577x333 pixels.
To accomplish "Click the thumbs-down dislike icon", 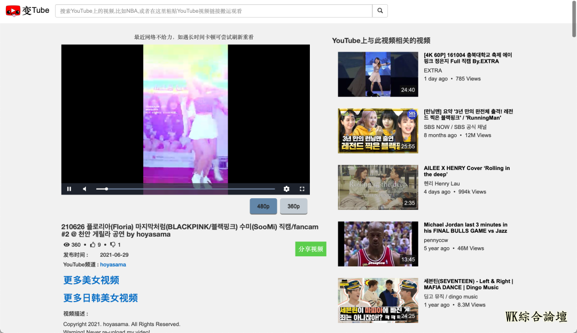I will pyautogui.click(x=113, y=245).
